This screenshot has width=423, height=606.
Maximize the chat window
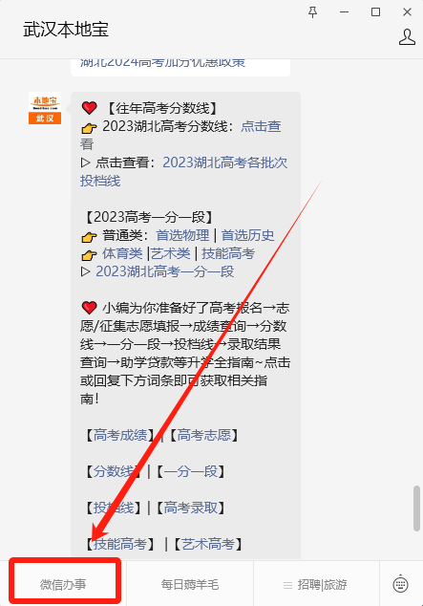tap(375, 12)
